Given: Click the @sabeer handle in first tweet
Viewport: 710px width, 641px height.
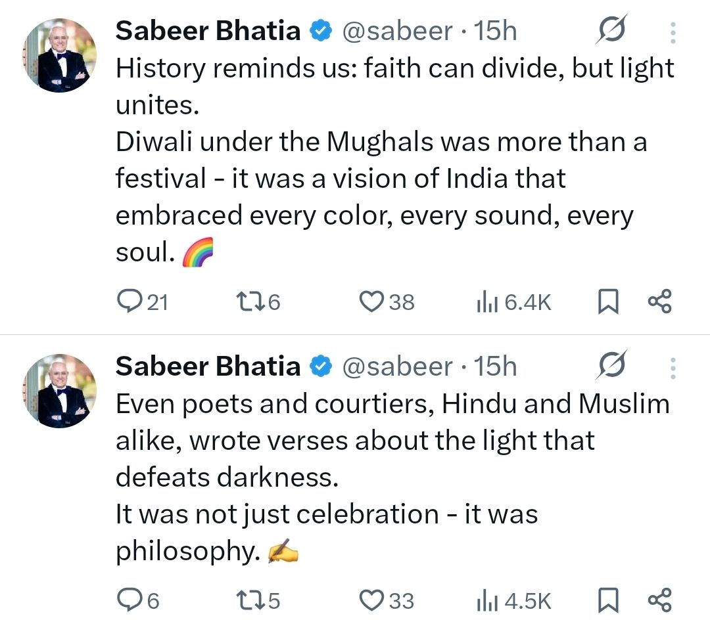Looking at the screenshot, I should click(x=397, y=31).
